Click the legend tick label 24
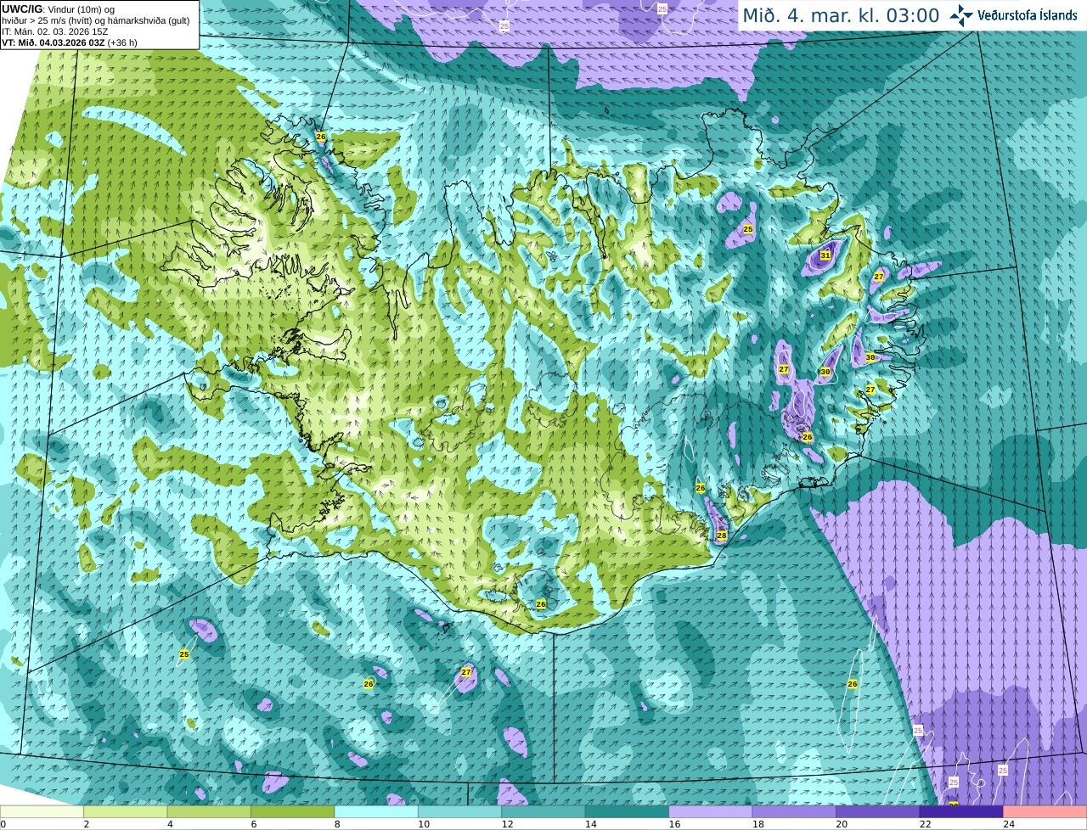Screen dimensions: 1087x830 point(1009,824)
